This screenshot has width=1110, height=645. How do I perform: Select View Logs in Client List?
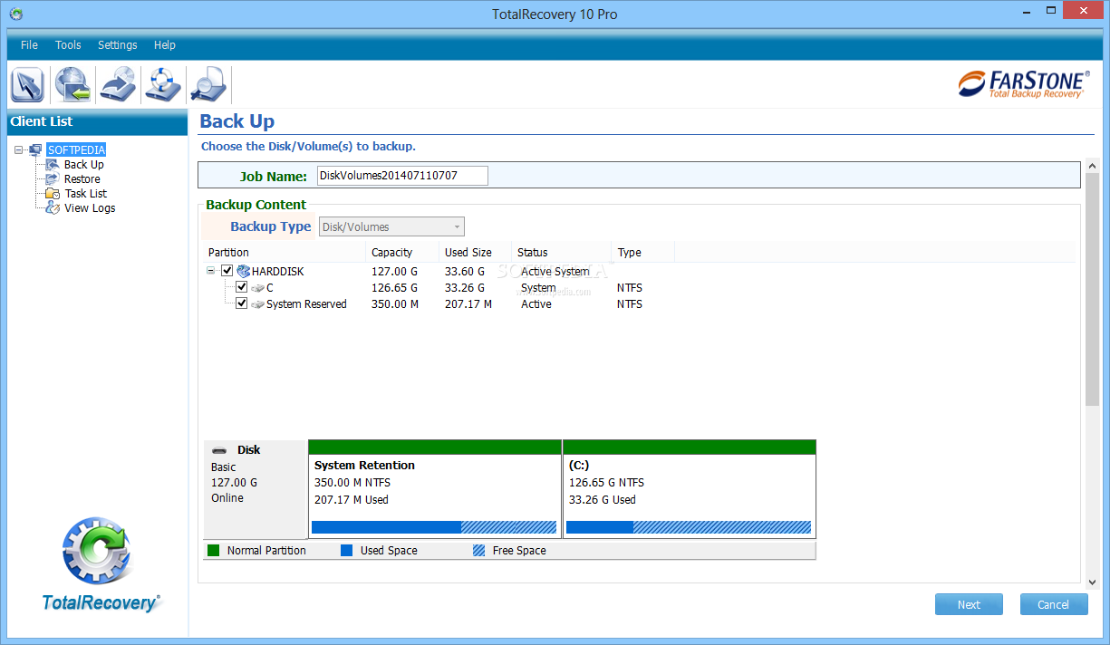point(90,208)
